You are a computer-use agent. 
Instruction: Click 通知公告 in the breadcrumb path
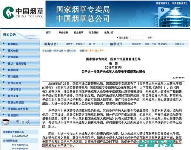click(x=71, y=51)
